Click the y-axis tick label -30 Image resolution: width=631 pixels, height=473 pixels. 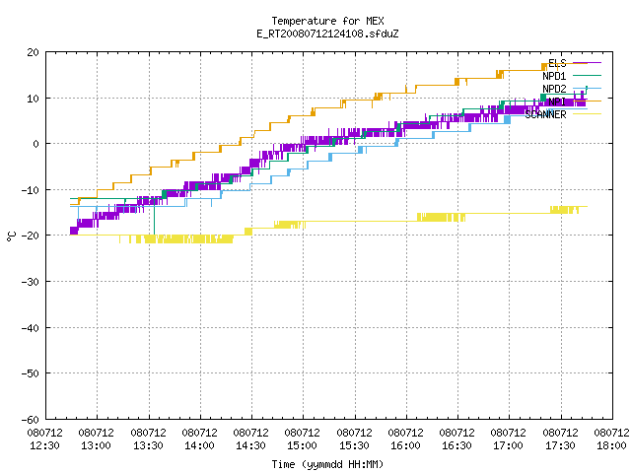coord(31,282)
